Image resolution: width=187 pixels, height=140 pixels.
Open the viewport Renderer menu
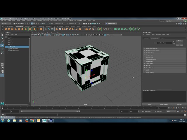point(53,33)
